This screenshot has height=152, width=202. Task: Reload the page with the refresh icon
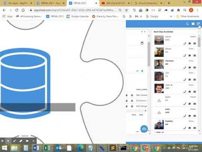(17, 10)
